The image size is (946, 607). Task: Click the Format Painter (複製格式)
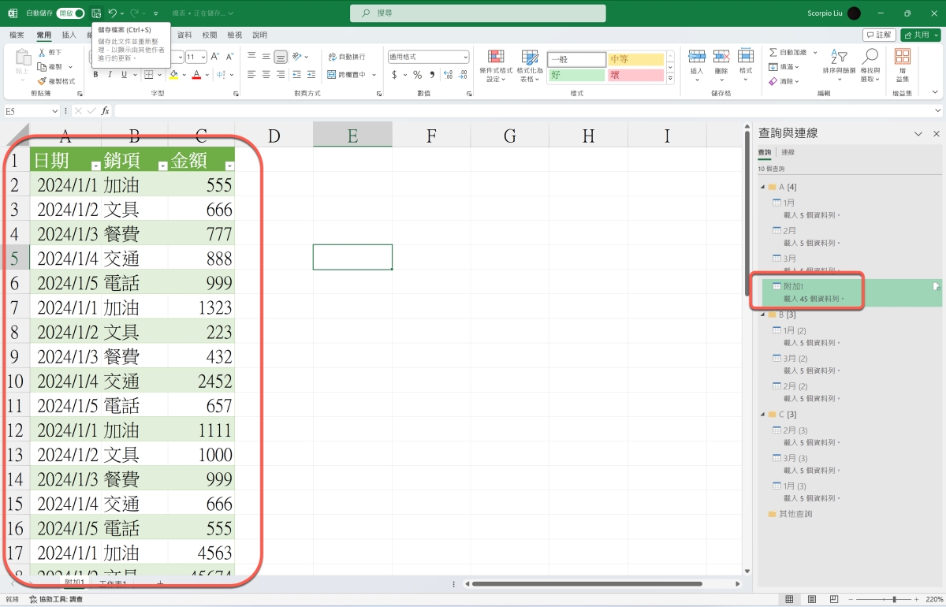point(57,81)
